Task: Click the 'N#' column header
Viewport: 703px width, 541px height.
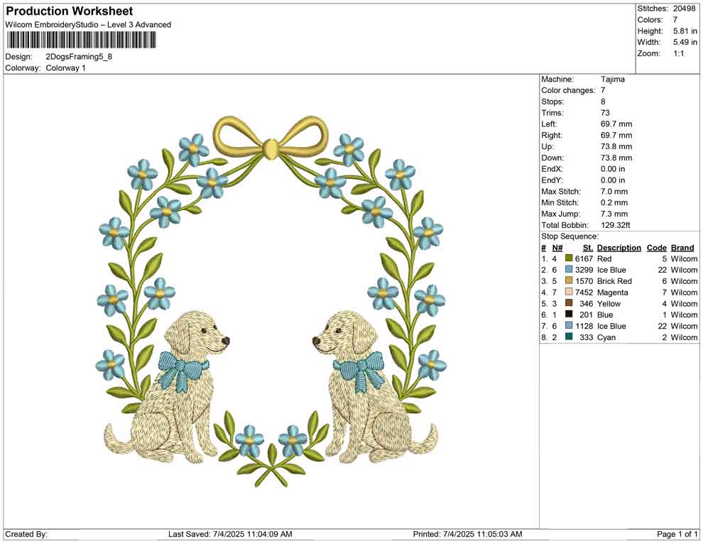Action: pyautogui.click(x=557, y=247)
